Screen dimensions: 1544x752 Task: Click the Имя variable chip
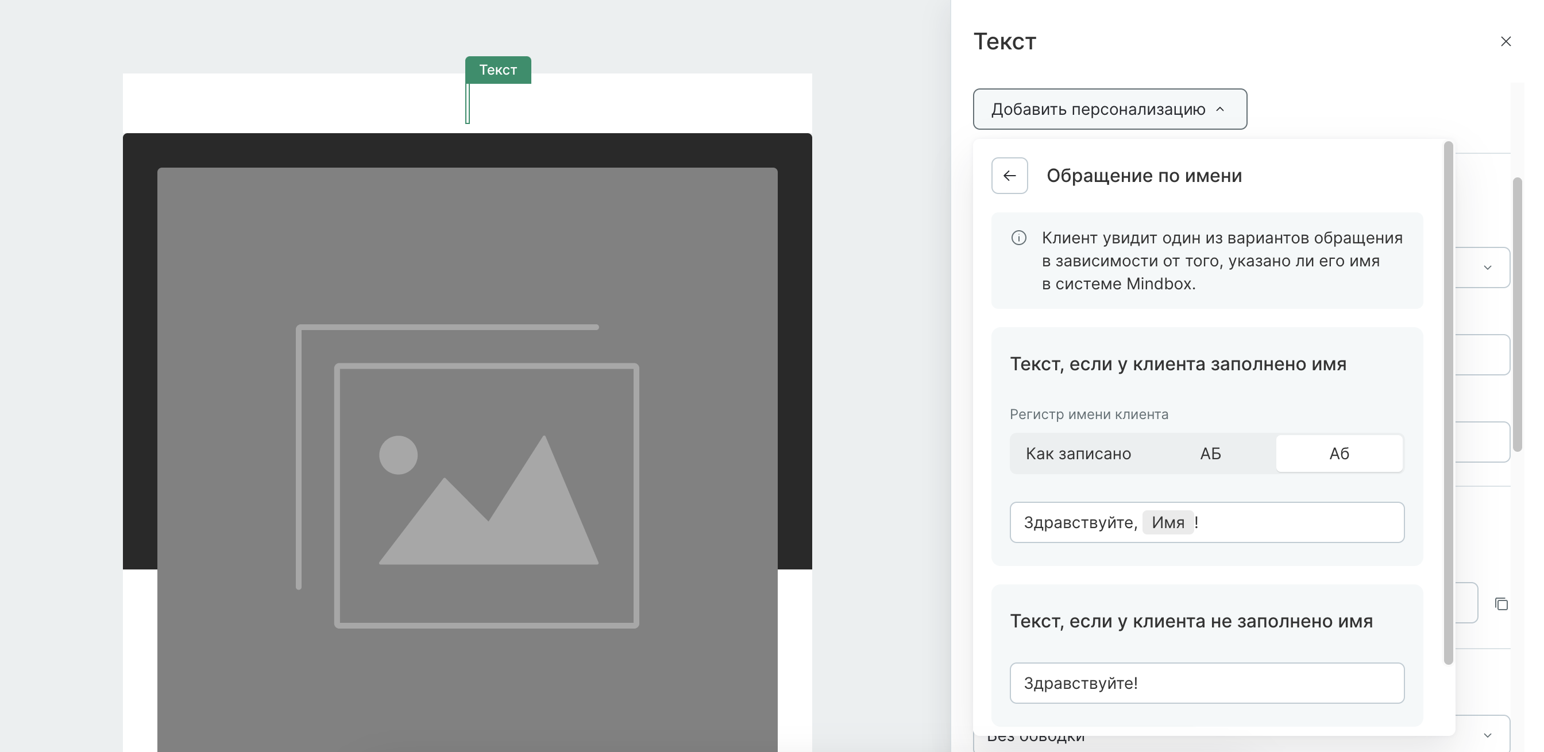coord(1168,522)
